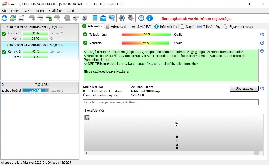Click the gray dome disk icon
Image resolution: width=269 pixels, height=165 pixels.
point(67,18)
